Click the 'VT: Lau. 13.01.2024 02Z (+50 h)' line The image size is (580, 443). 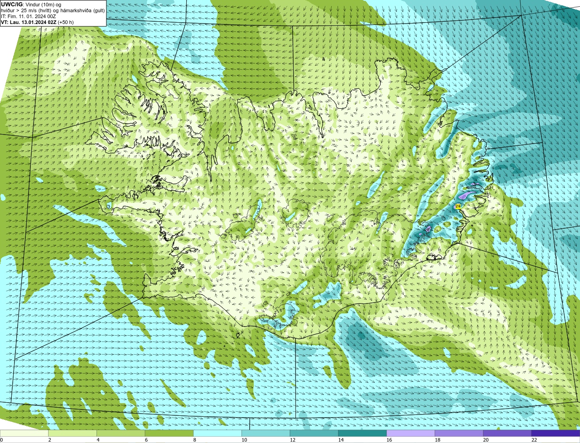37,22
